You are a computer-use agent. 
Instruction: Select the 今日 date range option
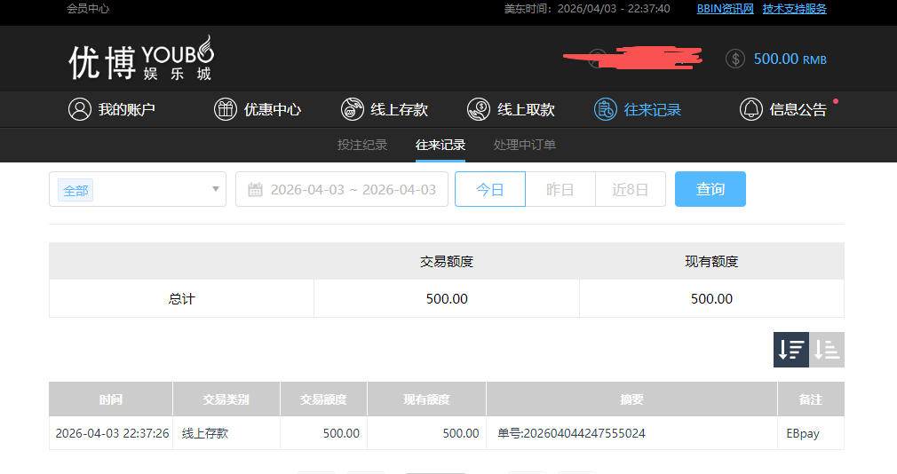click(489, 189)
